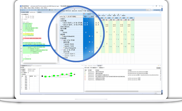Image resolution: width=182 pixels, height=111 pixels.
Task: Click the orange pin icon of 用例6 column
Action: pyautogui.click(x=113, y=18)
